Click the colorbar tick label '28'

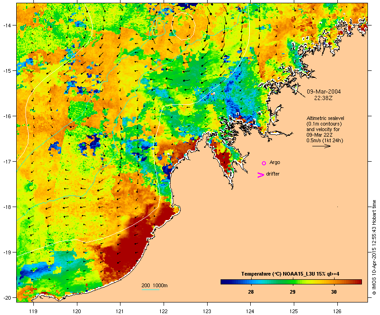click(x=251, y=292)
